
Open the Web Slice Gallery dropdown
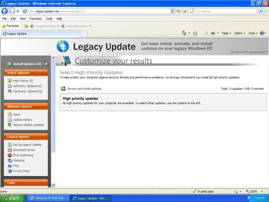(x=90, y=26)
